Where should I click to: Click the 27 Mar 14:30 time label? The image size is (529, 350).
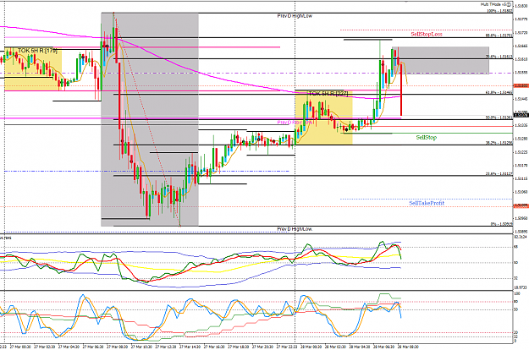[x=190, y=347]
